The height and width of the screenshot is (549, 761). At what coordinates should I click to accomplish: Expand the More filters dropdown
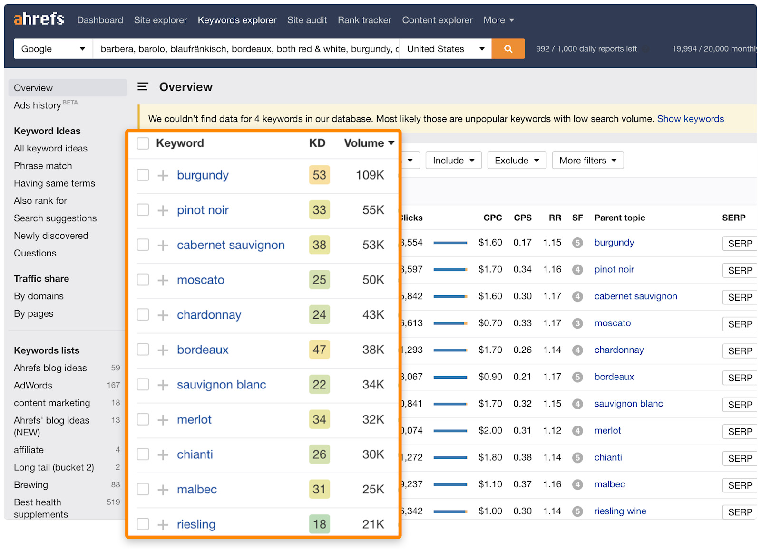[587, 160]
